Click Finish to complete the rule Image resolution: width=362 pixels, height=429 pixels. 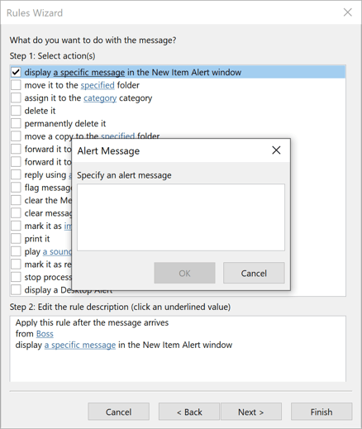tap(322, 412)
